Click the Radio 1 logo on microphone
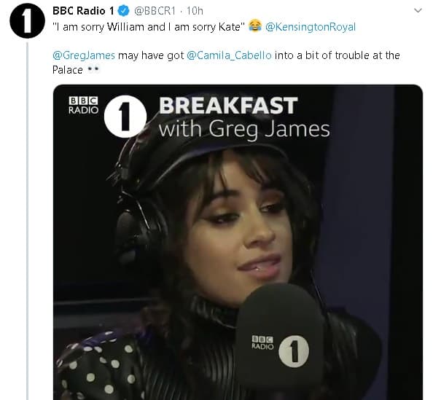433x400 pixels. tap(294, 351)
